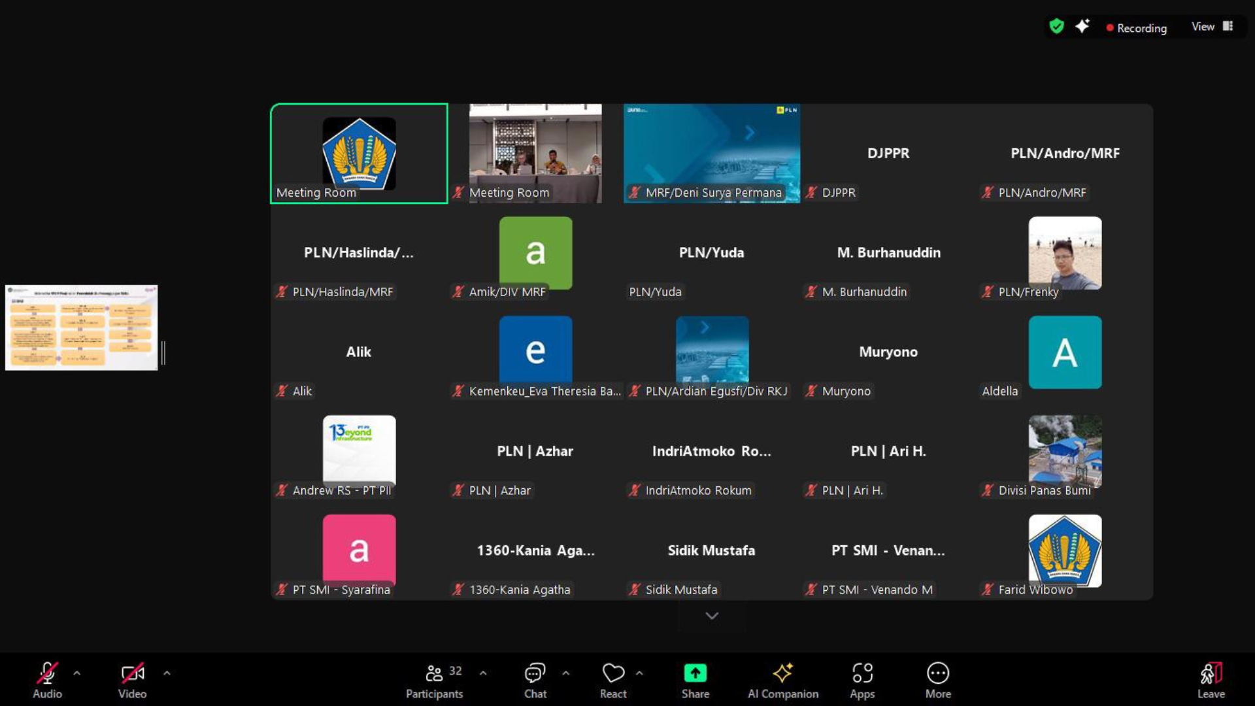
Task: Open the Participants panel
Action: (x=435, y=680)
